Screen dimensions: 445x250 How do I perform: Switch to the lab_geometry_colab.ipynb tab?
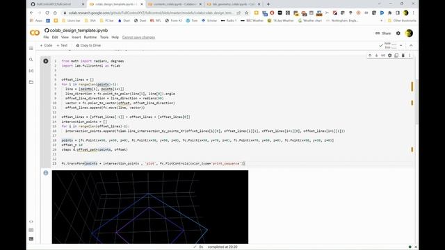(x=233, y=4)
